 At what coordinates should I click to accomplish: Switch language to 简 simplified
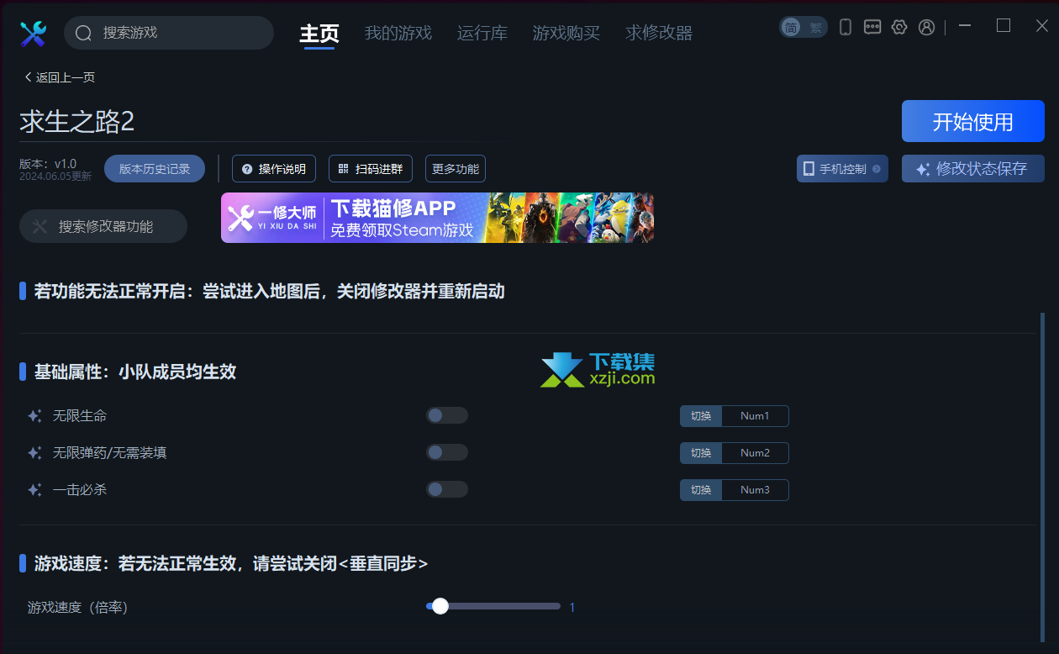pyautogui.click(x=791, y=27)
